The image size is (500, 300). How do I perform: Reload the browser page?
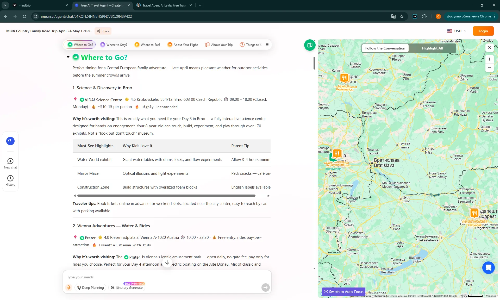(24, 16)
